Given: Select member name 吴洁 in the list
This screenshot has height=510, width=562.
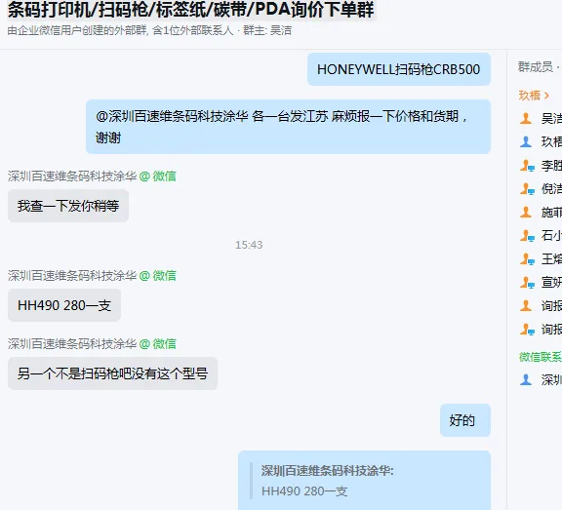Looking at the screenshot, I should (x=551, y=119).
